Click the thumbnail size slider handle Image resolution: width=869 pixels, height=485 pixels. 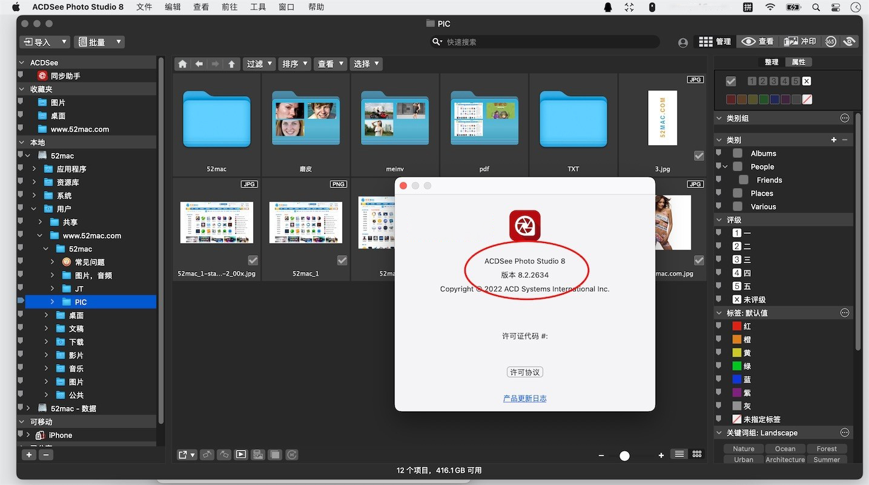pyautogui.click(x=624, y=456)
